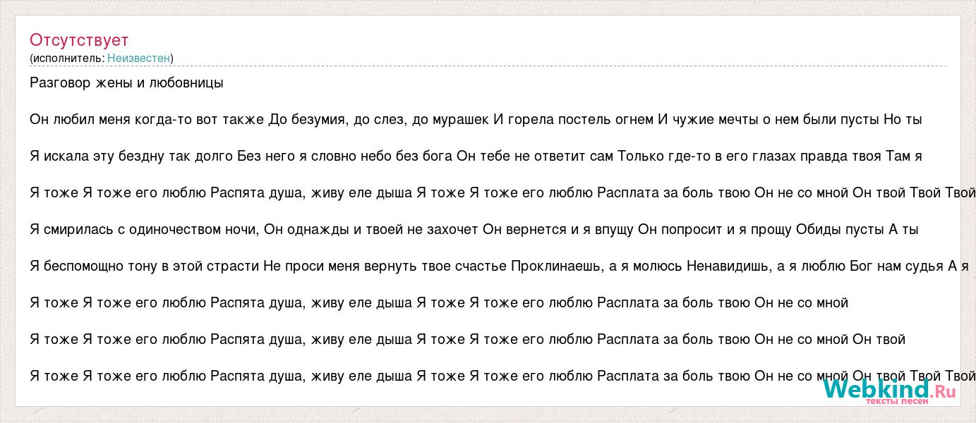This screenshot has width=976, height=423.
Task: Click the chorus line ending Он не со мной
Action: [x=439, y=303]
